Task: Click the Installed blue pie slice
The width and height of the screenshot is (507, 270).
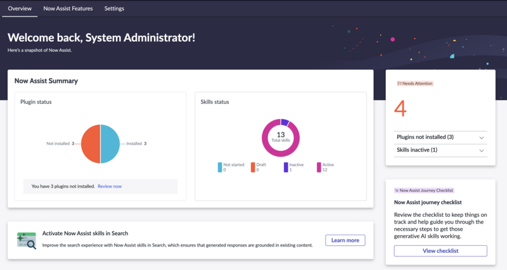Action: pyautogui.click(x=110, y=144)
